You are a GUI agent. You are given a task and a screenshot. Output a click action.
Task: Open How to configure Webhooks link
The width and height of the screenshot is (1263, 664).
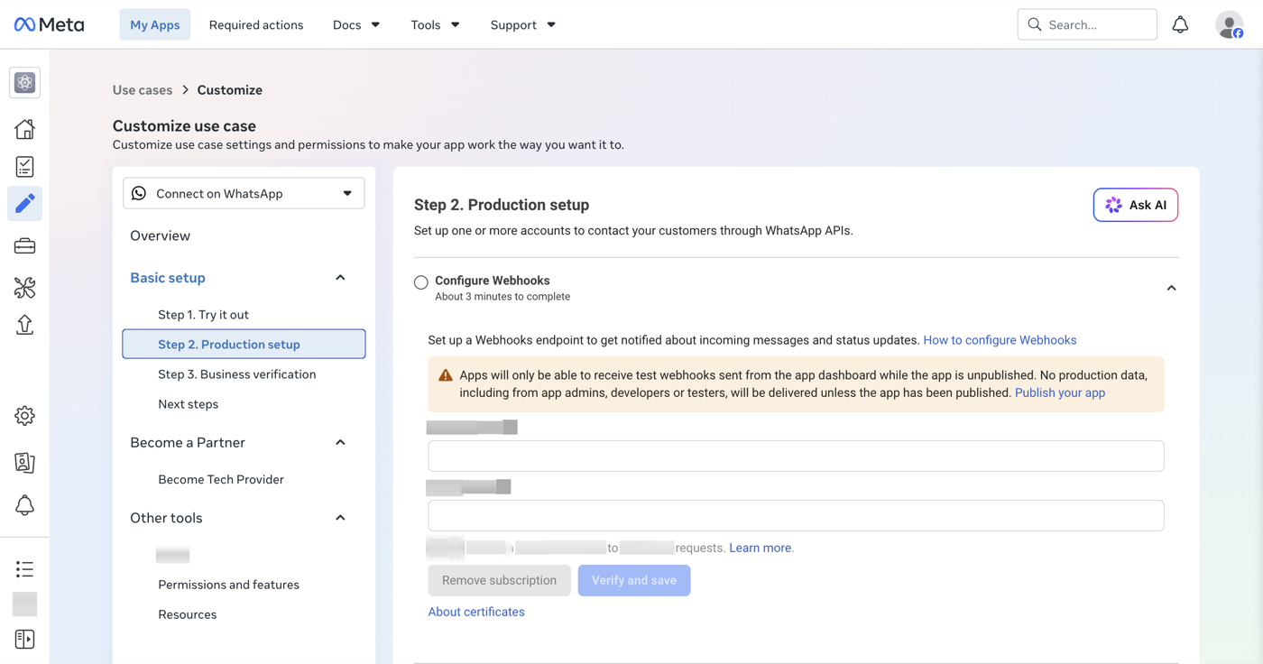click(x=1000, y=340)
